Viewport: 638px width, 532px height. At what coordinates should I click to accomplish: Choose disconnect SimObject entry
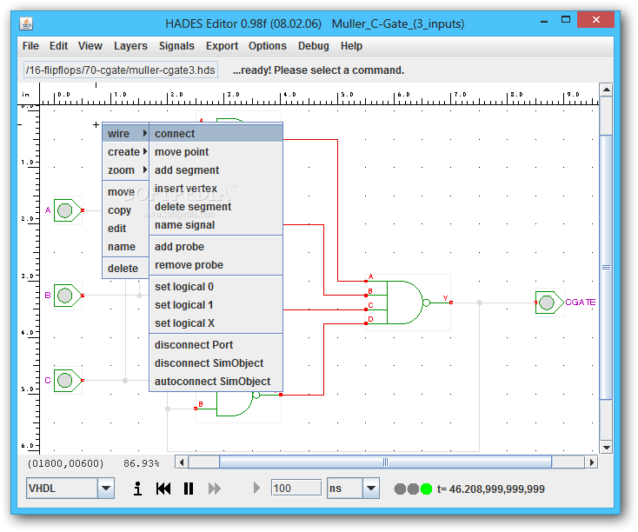[x=216, y=363]
